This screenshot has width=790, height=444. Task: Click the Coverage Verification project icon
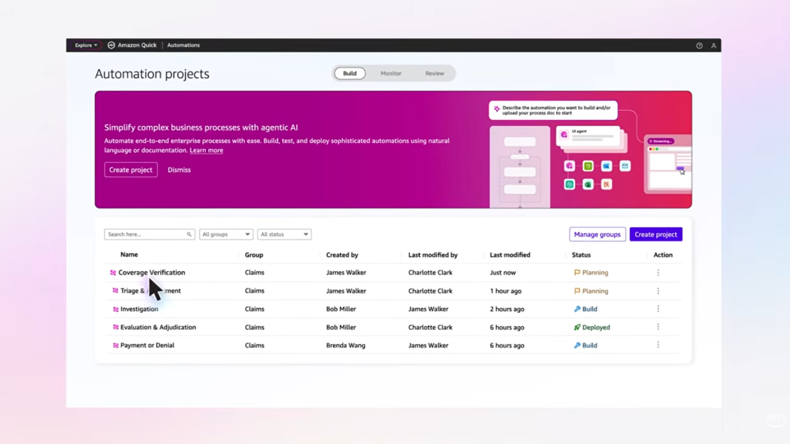(113, 273)
